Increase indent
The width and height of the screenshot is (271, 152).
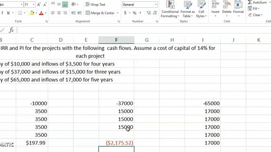(x=79, y=13)
